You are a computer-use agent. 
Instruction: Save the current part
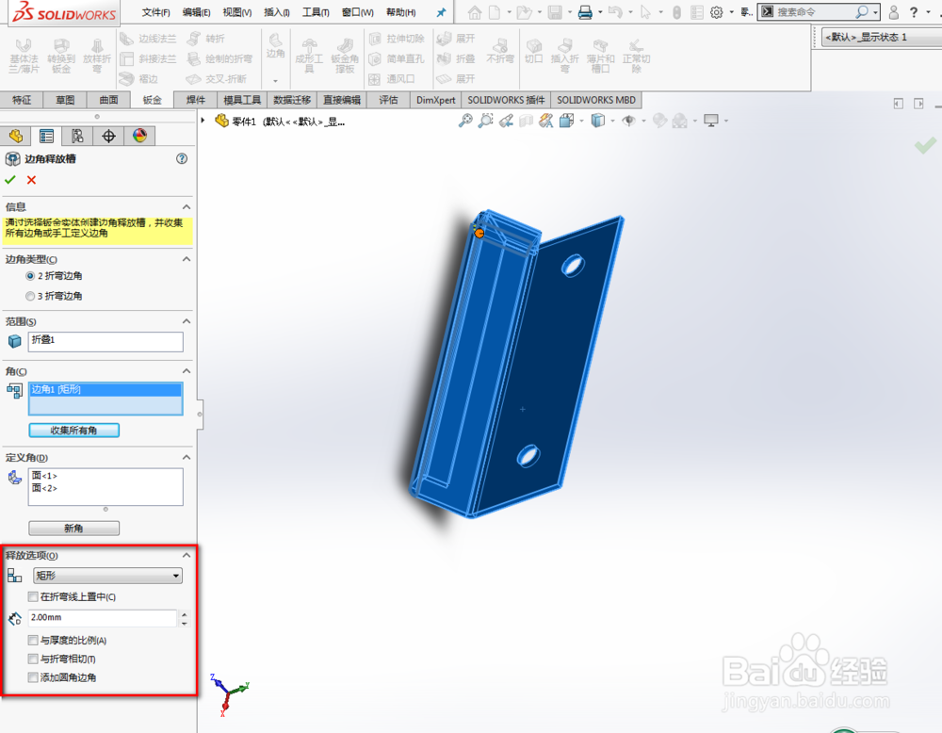[555, 12]
